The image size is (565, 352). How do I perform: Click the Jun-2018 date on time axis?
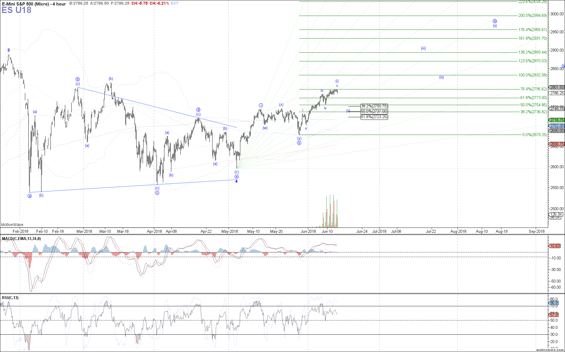308,231
